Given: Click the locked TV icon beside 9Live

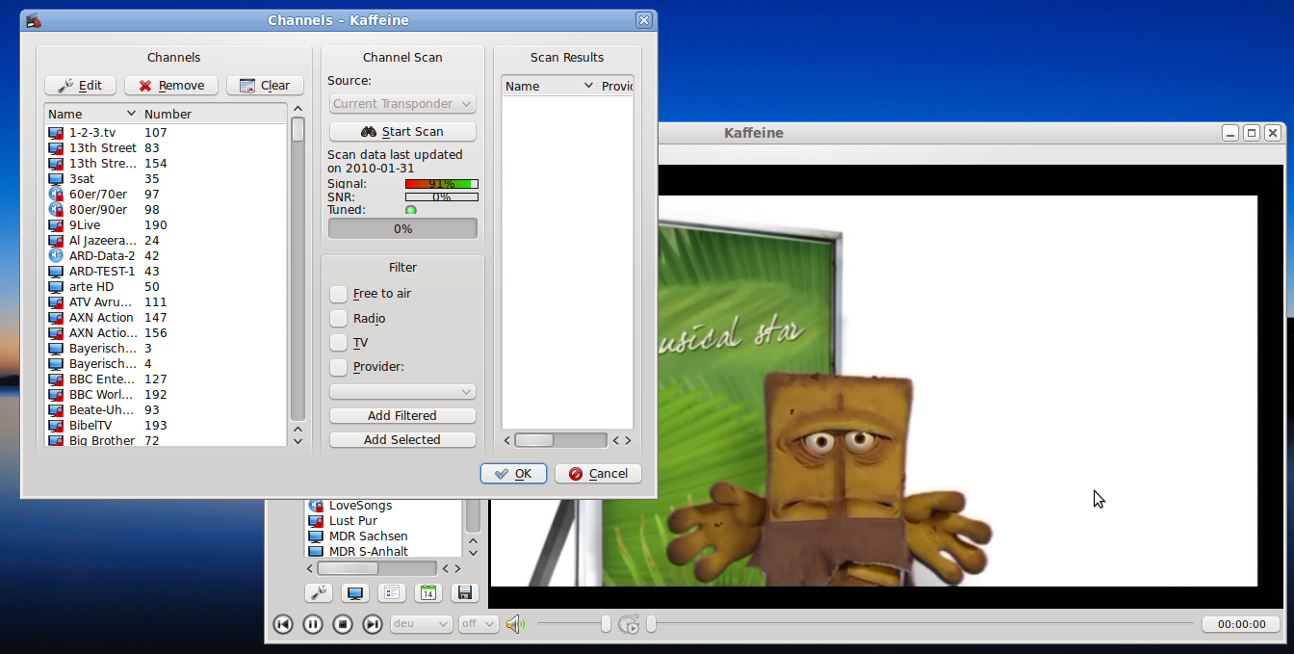Looking at the screenshot, I should (56, 225).
